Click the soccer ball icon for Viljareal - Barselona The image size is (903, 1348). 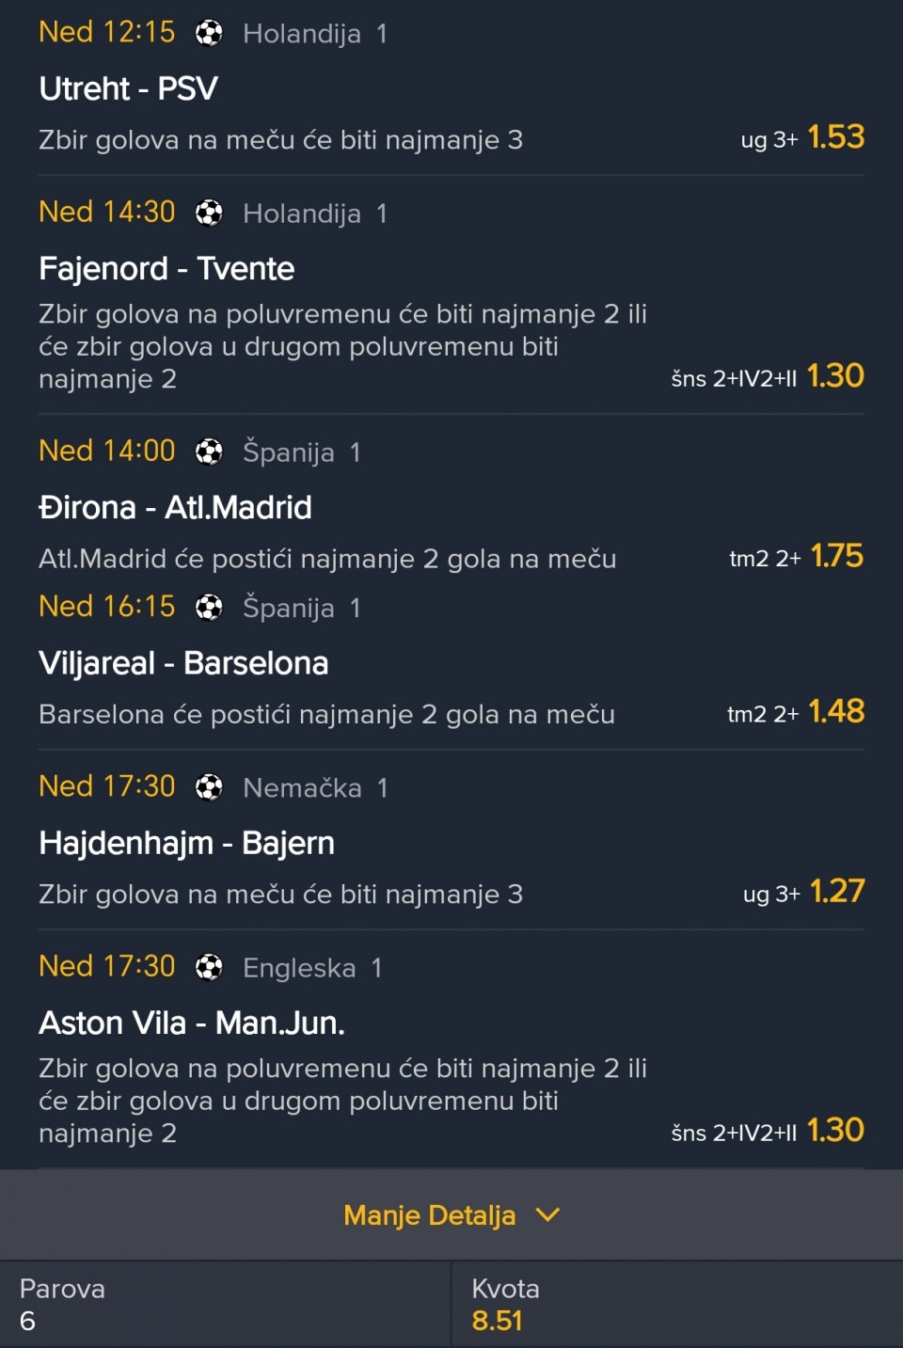point(209,608)
